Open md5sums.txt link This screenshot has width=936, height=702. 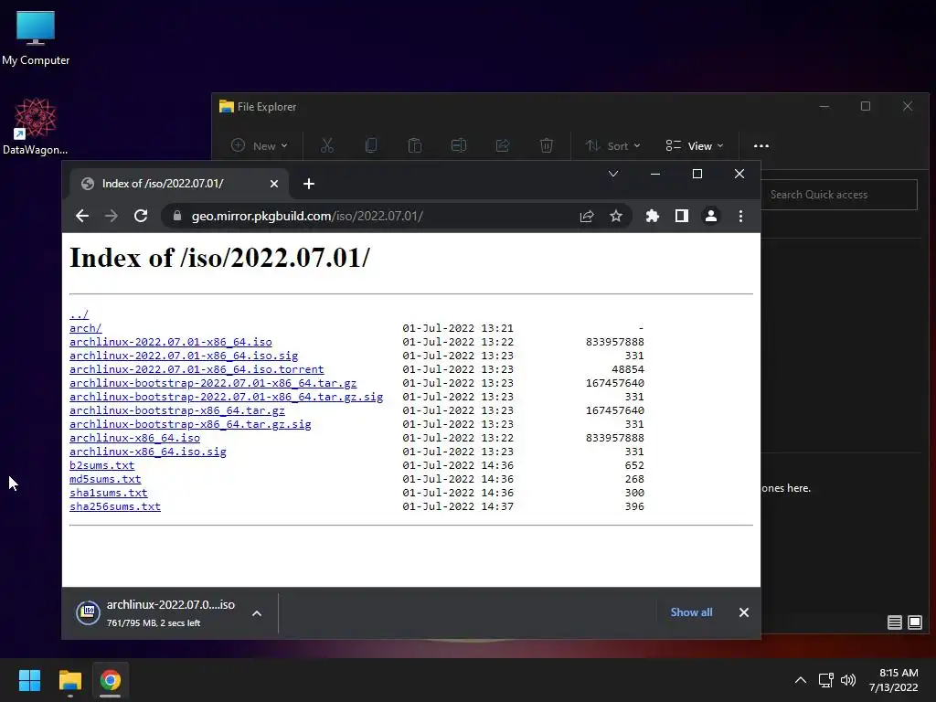point(105,479)
